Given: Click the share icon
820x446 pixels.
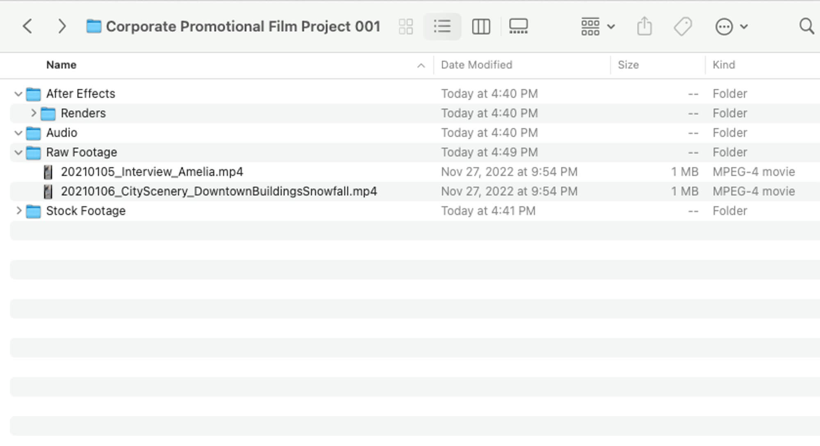Looking at the screenshot, I should tap(644, 25).
